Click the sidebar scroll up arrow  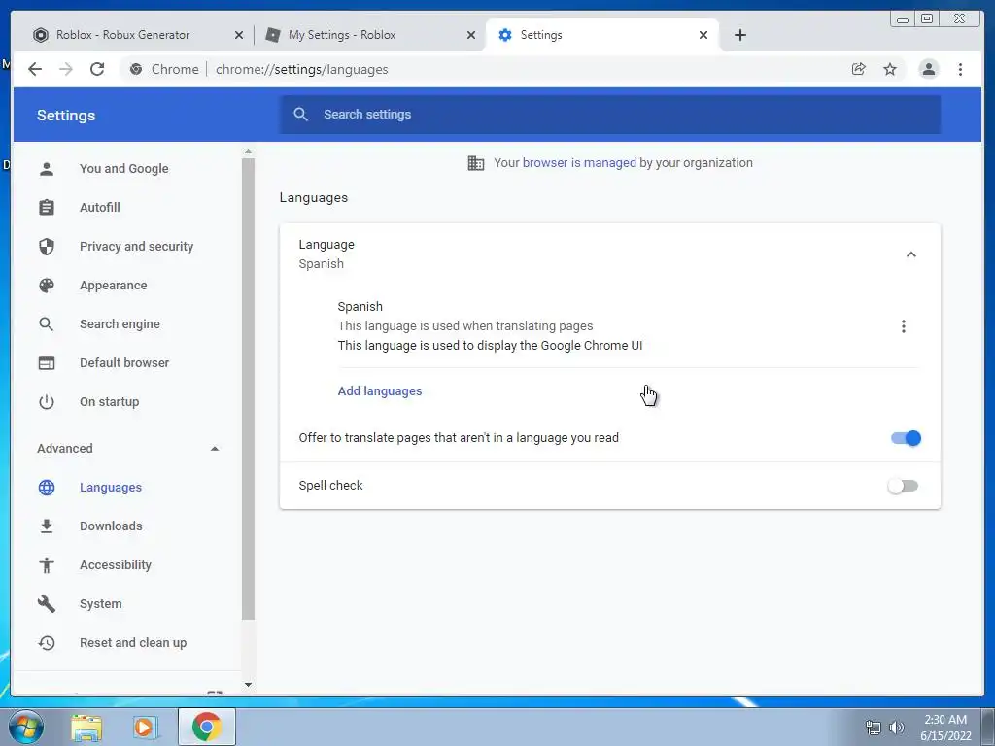coord(248,151)
